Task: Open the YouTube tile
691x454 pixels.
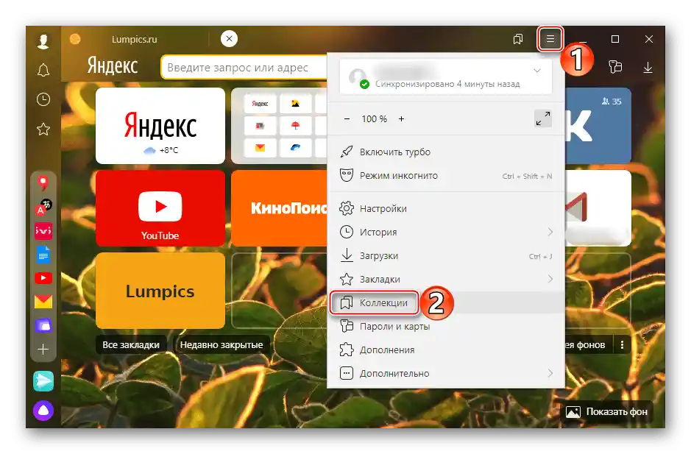Action: pyautogui.click(x=160, y=208)
